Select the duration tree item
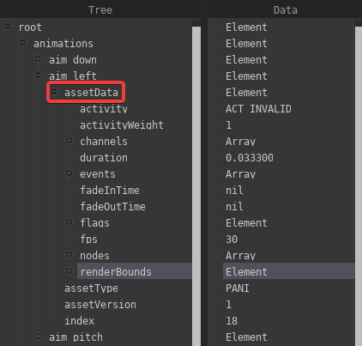The image size is (362, 346). (x=104, y=158)
